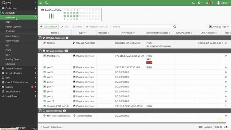Screen dimensions: 231x130
Task: Expand Policy & Objects menu
Action: 19,69
